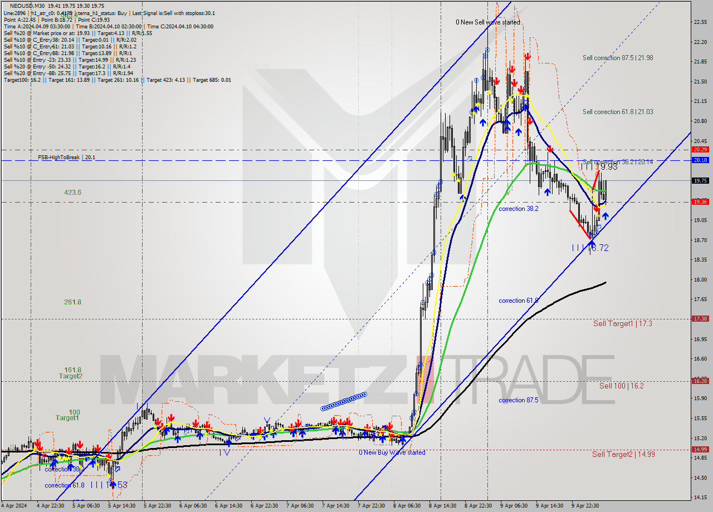Viewport: 713px width, 512px height.
Task: Click the 161.8 Fibonacci level label
Action: click(x=72, y=370)
